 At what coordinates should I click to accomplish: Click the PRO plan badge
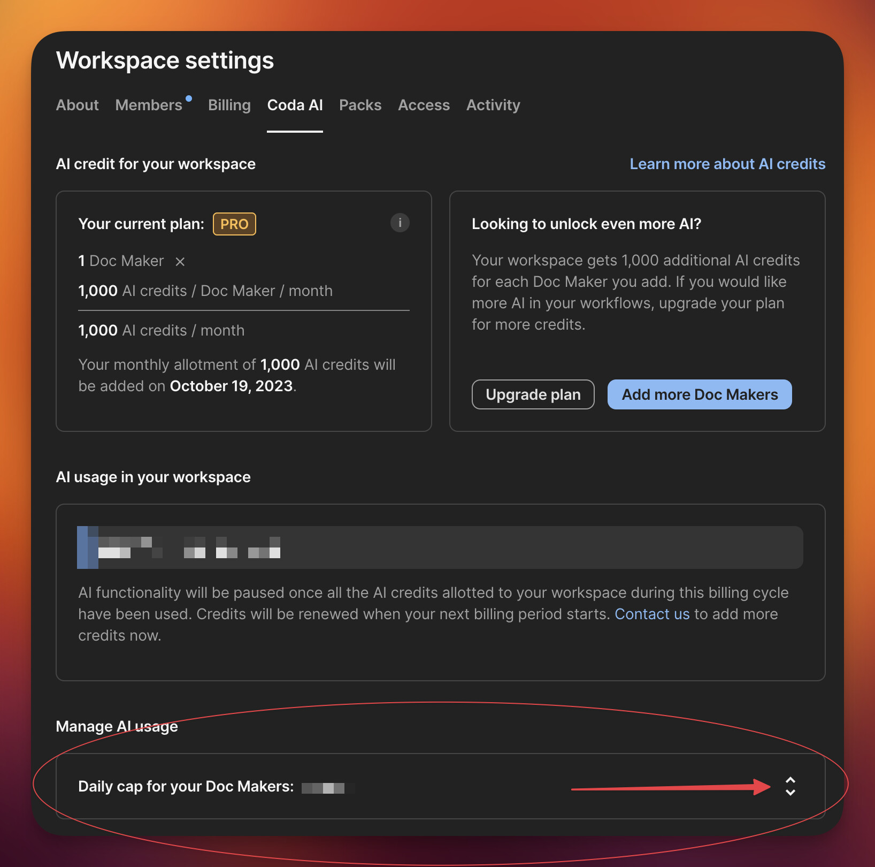(x=234, y=224)
